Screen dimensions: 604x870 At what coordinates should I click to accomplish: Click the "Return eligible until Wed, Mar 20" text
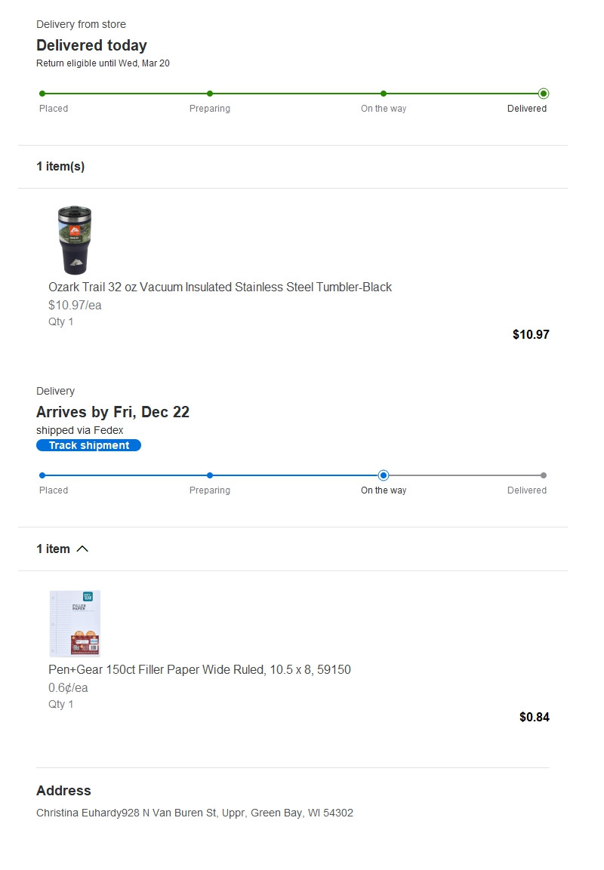click(x=103, y=63)
